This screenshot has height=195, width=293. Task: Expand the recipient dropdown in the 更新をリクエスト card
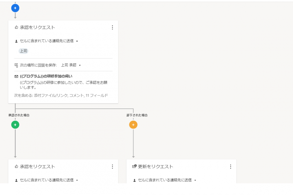pyautogui.click(x=195, y=180)
